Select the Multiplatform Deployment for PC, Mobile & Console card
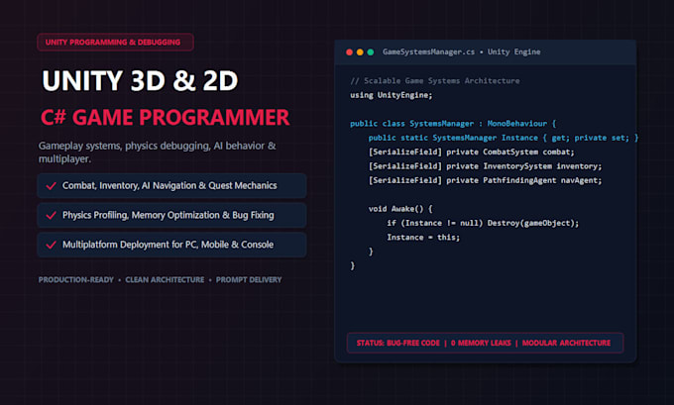 (x=171, y=245)
